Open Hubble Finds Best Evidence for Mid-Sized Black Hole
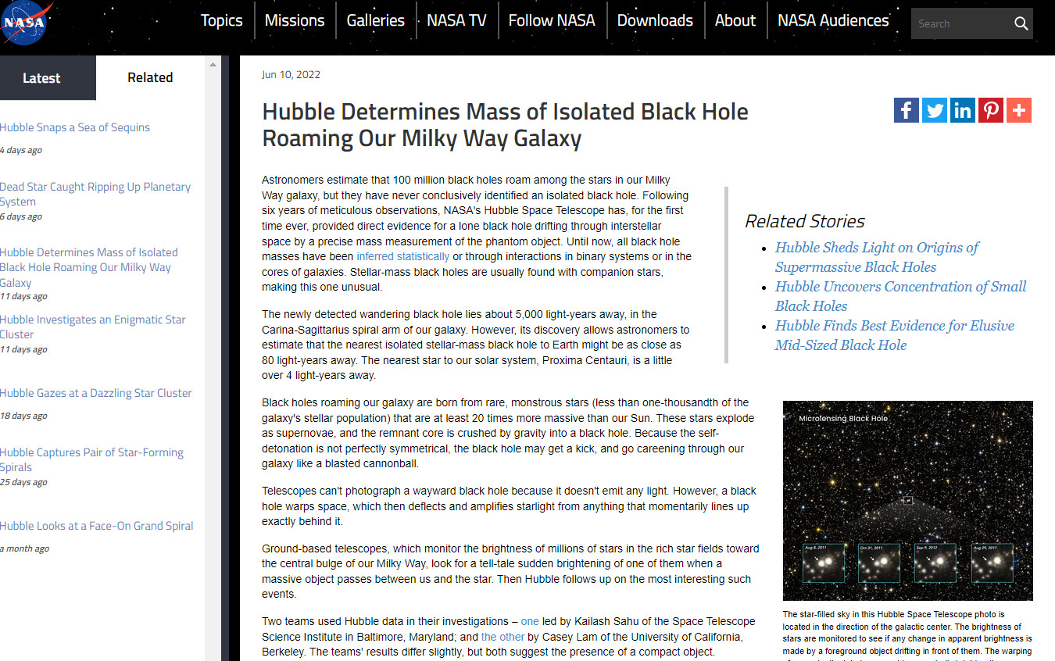The height and width of the screenshot is (661, 1055). 894,335
